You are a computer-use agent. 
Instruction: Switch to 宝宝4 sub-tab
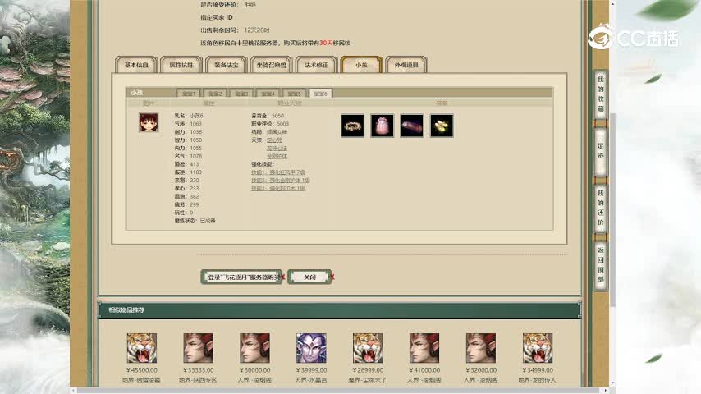(x=268, y=94)
